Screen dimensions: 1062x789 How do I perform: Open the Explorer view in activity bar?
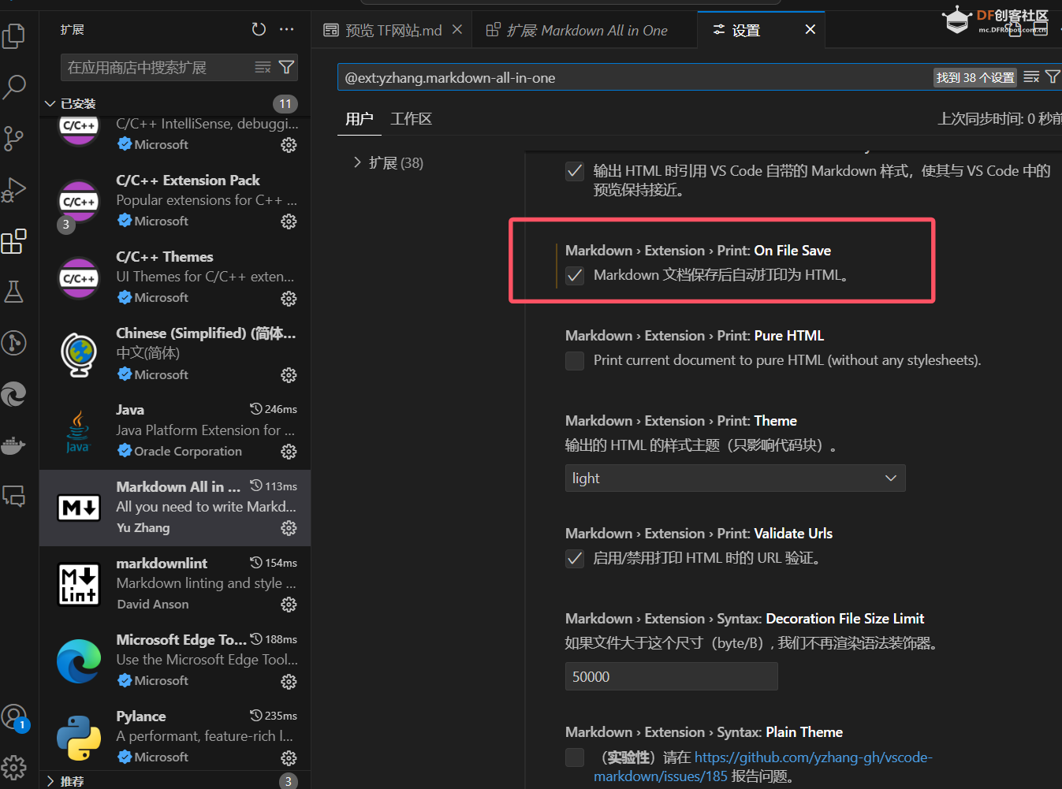[14, 35]
